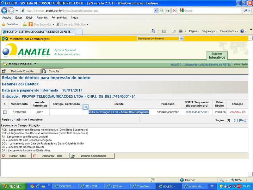Image resolution: width=253 pixels, height=190 pixels.
Task: Click the Refresh page icon
Action: 168,11
